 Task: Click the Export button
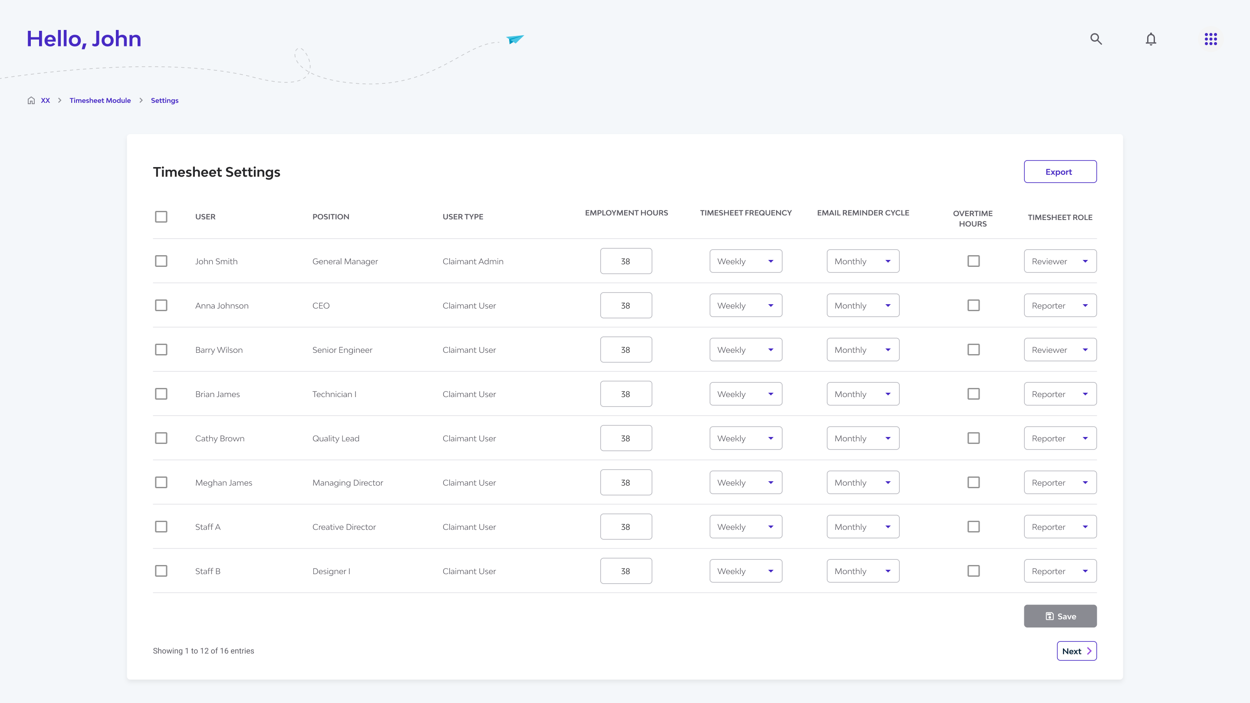point(1060,172)
